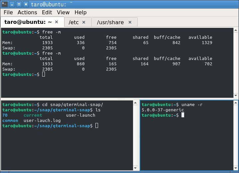Click the cursor after the qterminal-snap prompt
Screen dimensions: 239x173
(97, 126)
